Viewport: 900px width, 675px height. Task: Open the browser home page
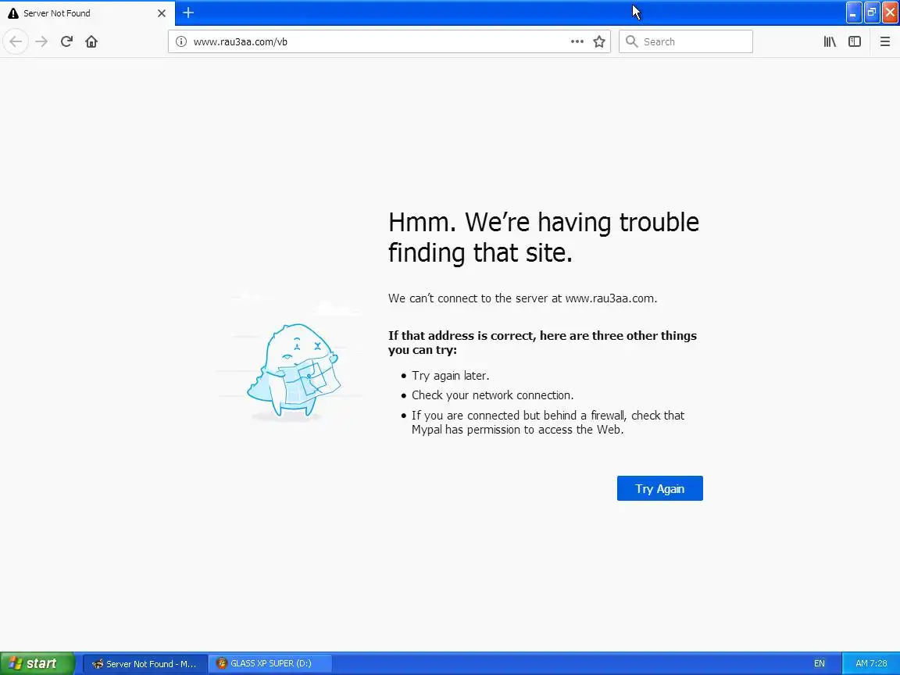pos(91,41)
